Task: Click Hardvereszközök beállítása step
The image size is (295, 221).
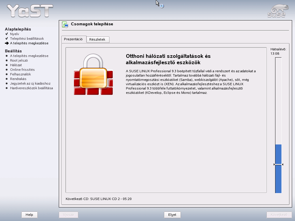Action: coord(31,88)
